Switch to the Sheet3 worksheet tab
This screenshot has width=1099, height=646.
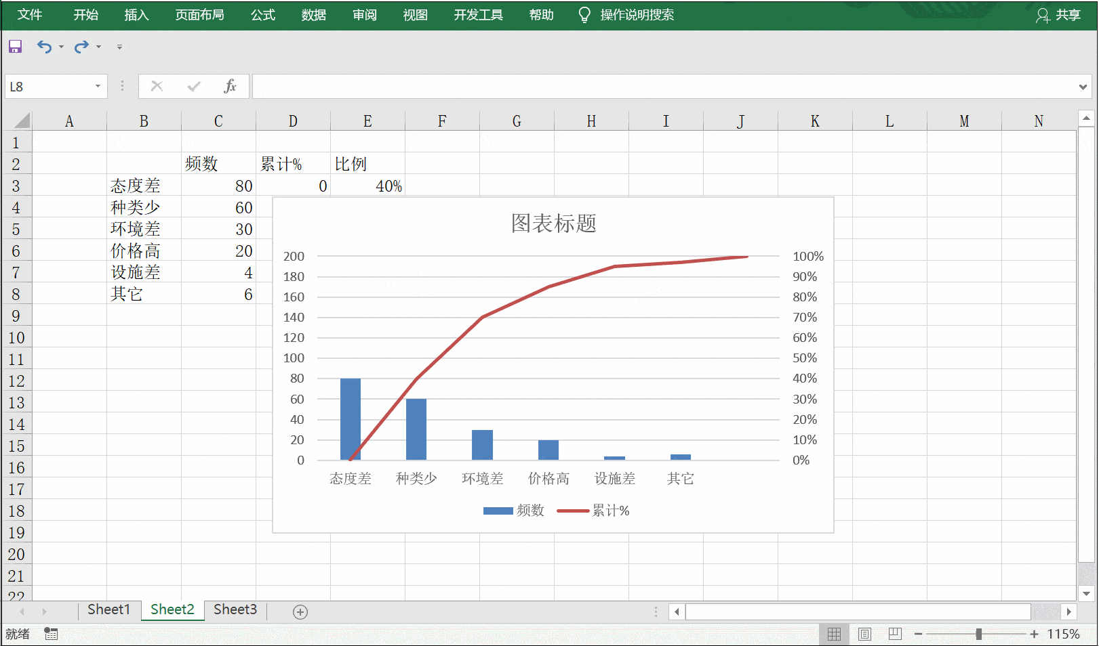[235, 609]
